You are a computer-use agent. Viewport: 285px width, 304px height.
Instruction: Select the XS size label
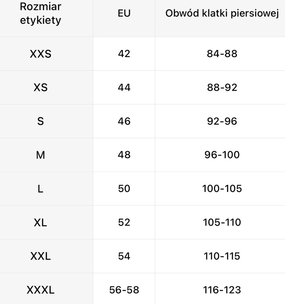(x=40, y=87)
